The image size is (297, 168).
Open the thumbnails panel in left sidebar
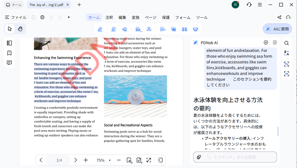coord(9,43)
